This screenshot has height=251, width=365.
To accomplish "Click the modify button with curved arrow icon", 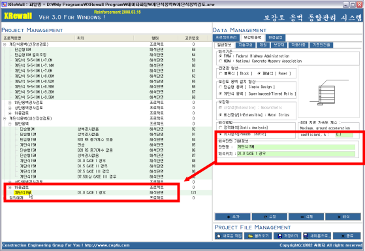I will click(269, 217).
